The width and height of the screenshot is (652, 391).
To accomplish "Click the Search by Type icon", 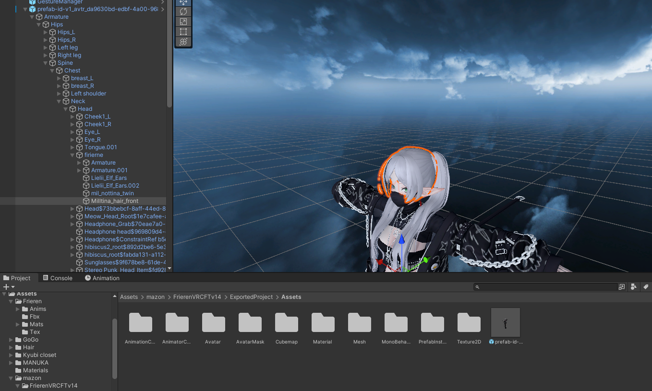I will coord(633,286).
